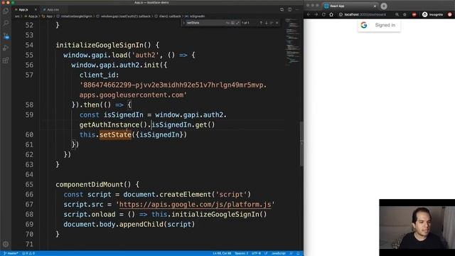This screenshot has width=455, height=256.
Task: Click errors and warnings count in status bar
Action: click(x=28, y=253)
